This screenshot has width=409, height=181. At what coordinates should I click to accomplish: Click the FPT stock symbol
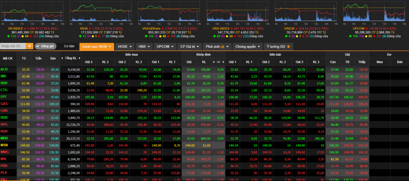pyautogui.click(x=4, y=96)
